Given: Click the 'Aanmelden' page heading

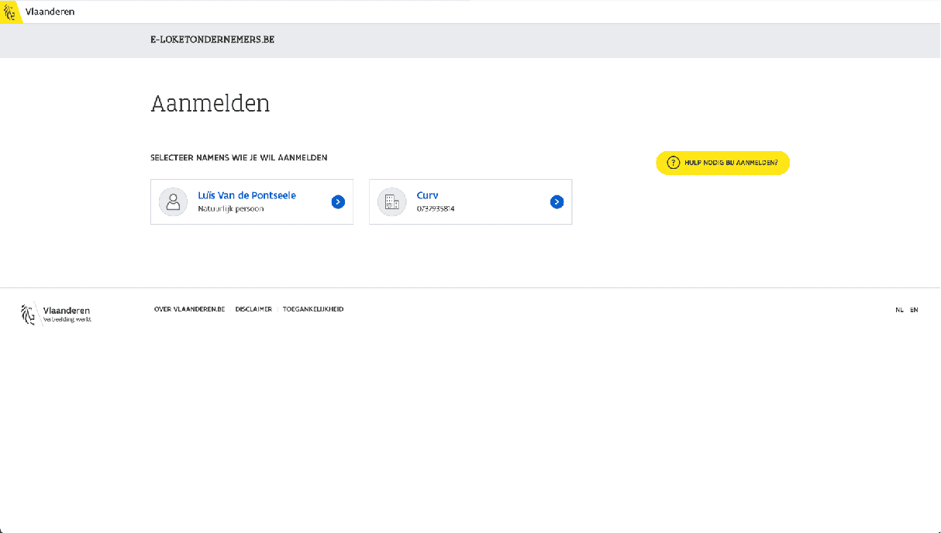Looking at the screenshot, I should click(210, 103).
